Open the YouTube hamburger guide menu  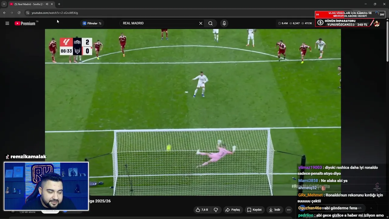pyautogui.click(x=7, y=23)
